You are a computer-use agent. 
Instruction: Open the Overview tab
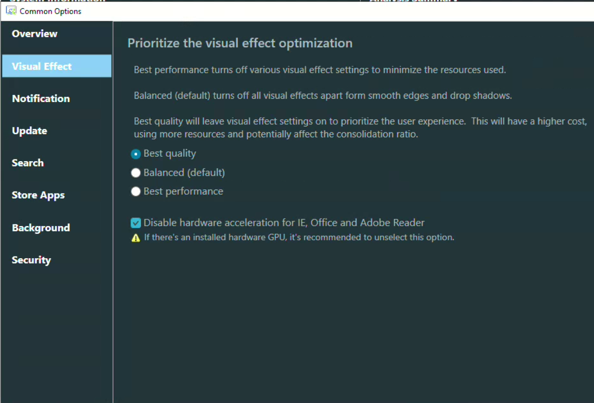35,34
